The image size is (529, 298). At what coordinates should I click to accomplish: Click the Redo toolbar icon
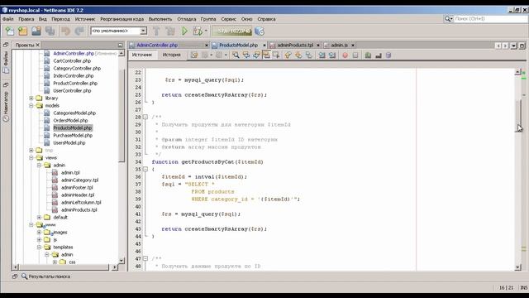coord(79,31)
